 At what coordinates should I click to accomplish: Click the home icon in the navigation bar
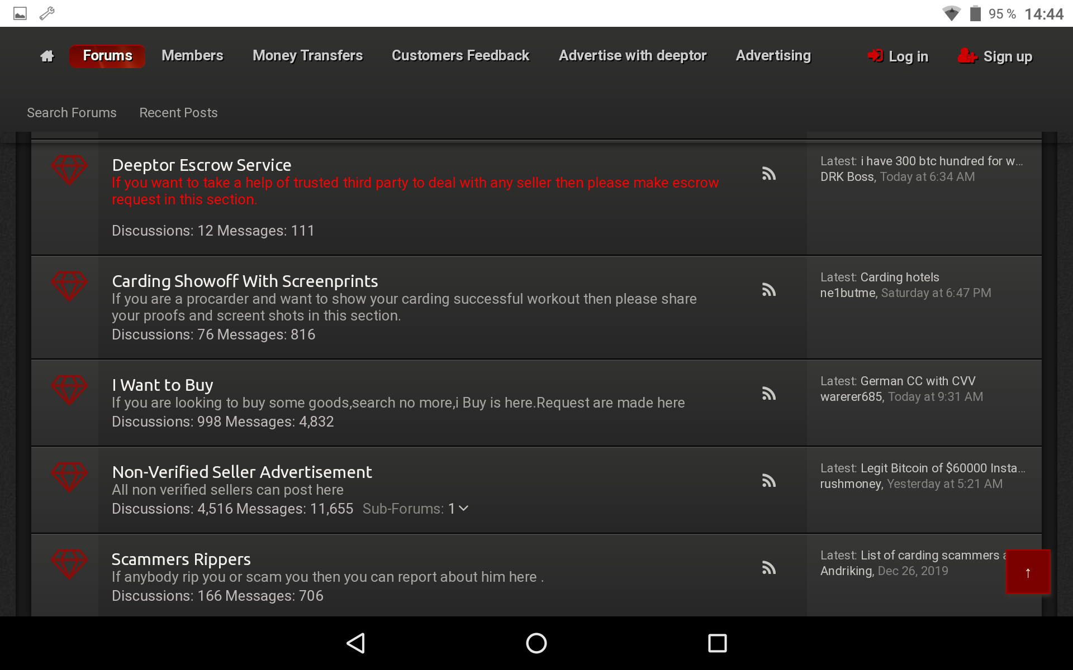[47, 56]
